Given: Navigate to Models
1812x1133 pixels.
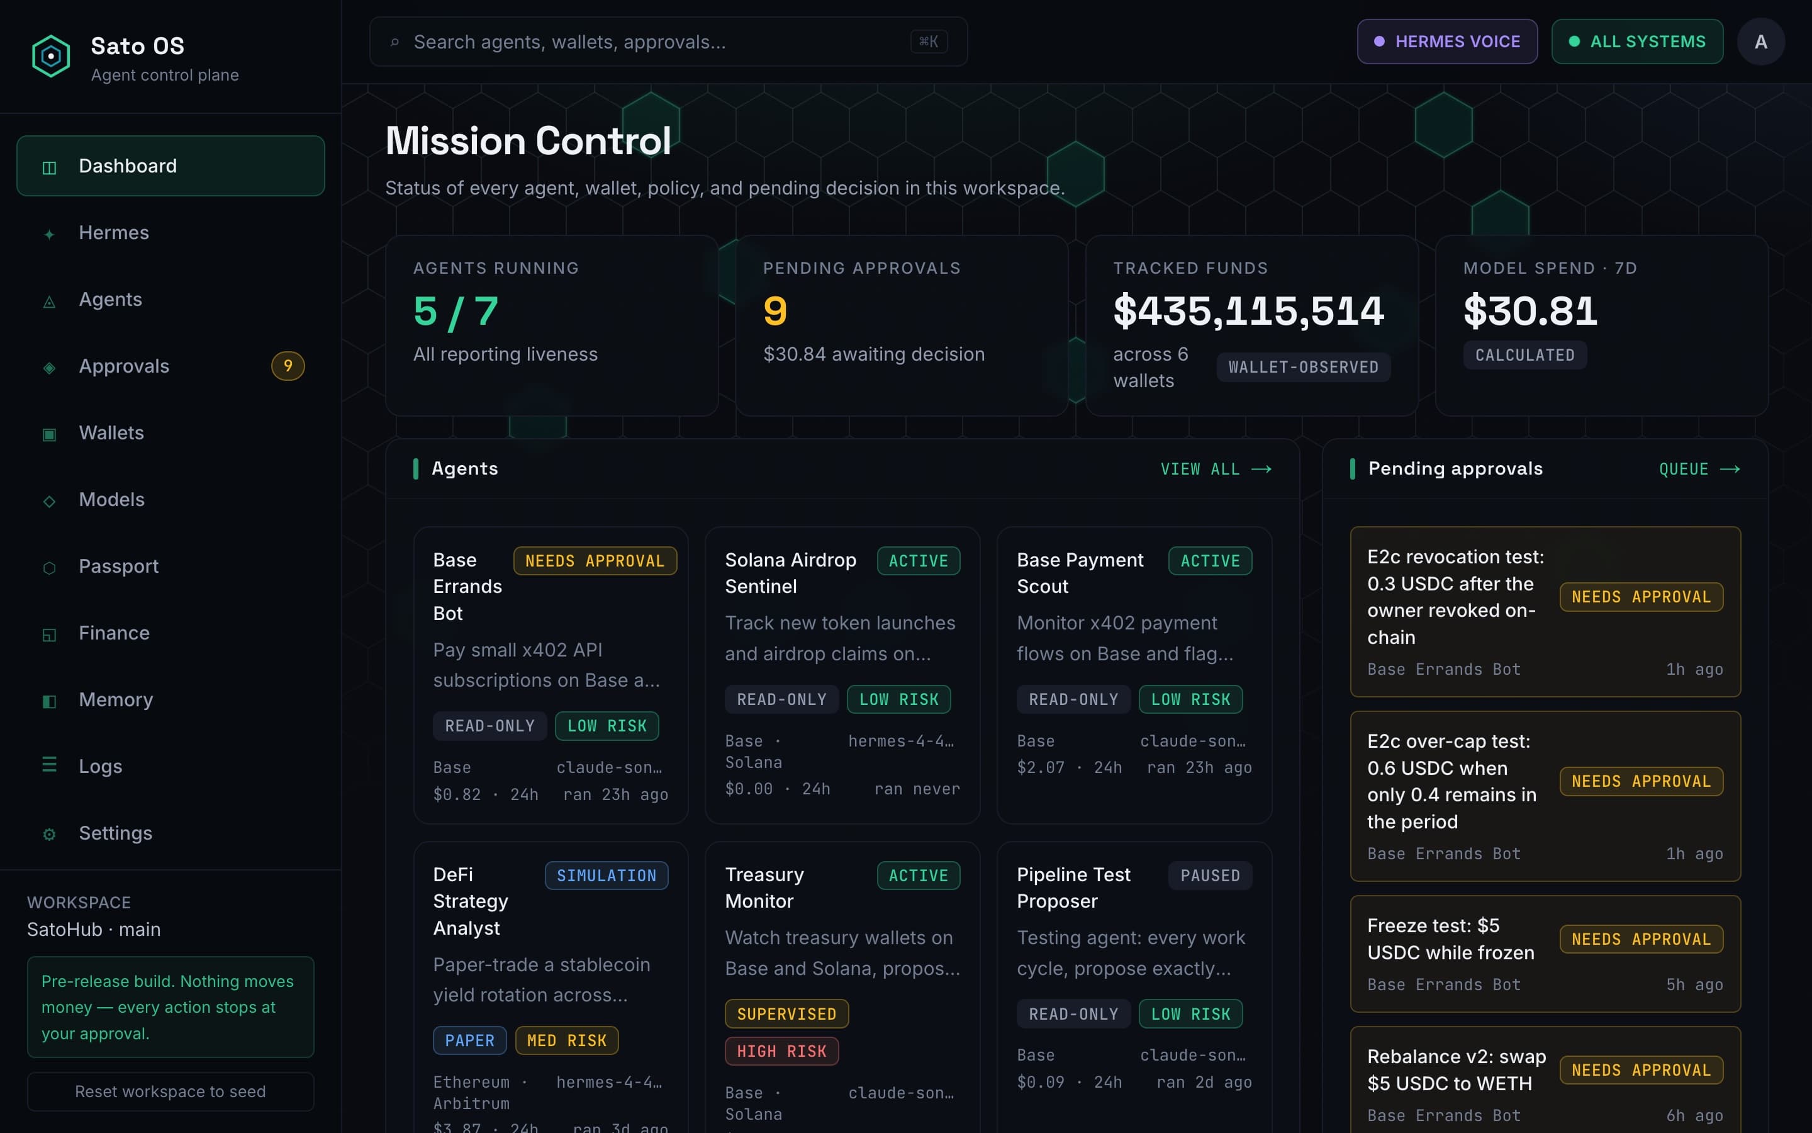Looking at the screenshot, I should (171, 499).
